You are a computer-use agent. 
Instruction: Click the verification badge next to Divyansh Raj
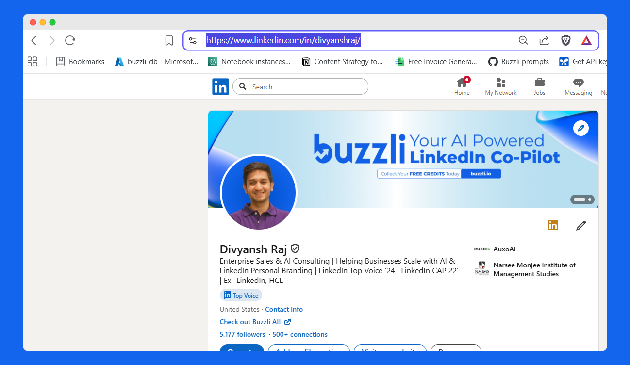pos(295,249)
